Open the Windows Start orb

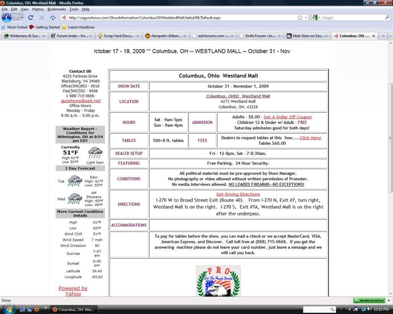8,309
